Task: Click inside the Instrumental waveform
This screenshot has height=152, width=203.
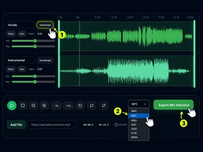Action: [x=126, y=71]
